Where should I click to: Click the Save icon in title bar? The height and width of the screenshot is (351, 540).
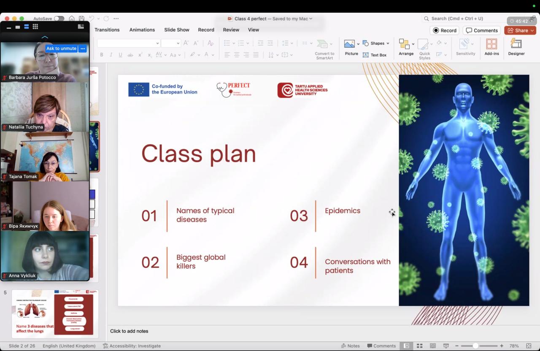coord(81,19)
